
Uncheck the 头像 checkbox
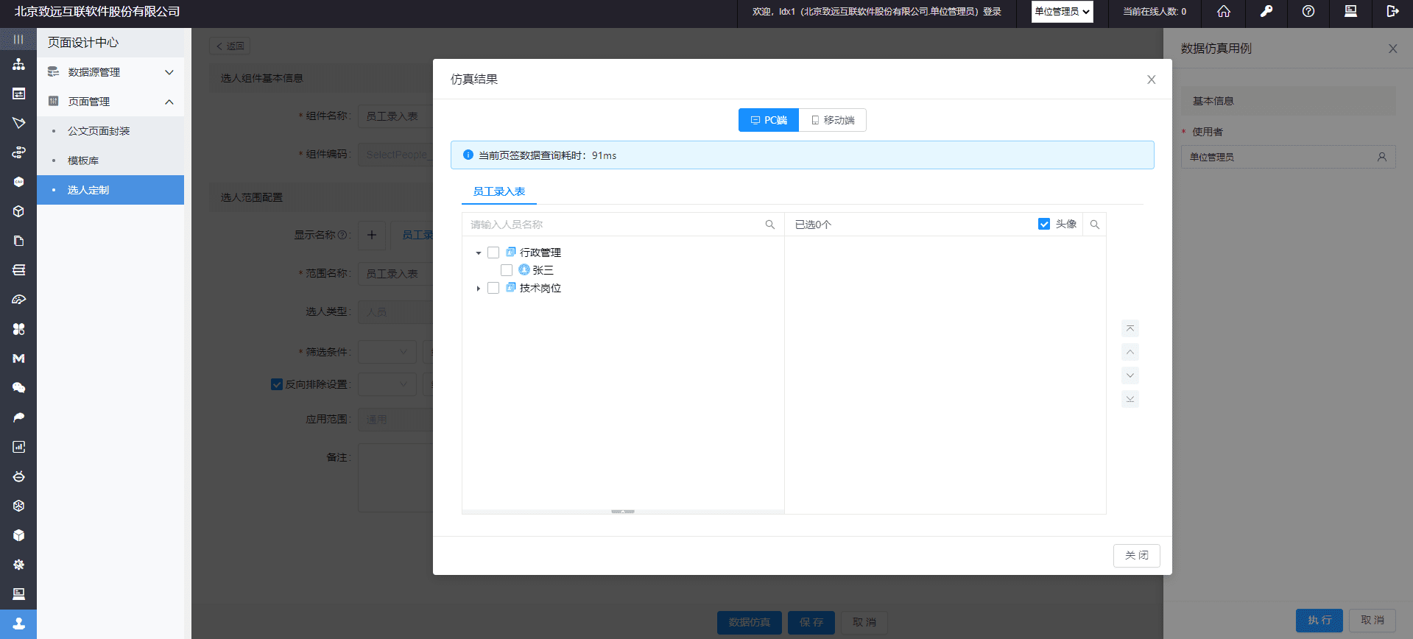1044,224
